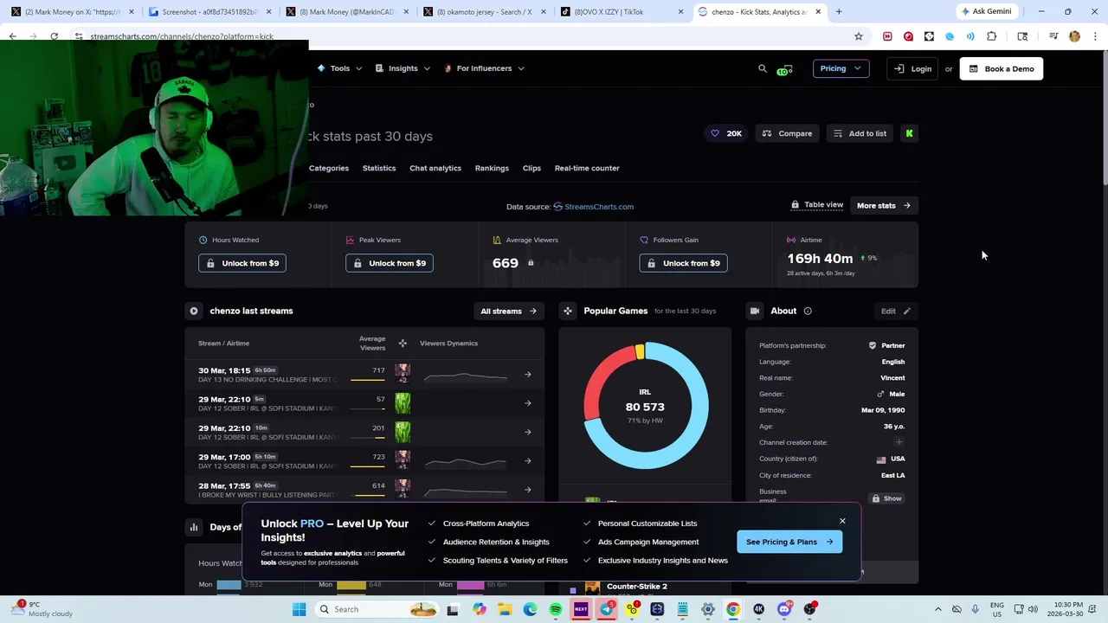Close the Unlock PRO banner

(x=842, y=521)
